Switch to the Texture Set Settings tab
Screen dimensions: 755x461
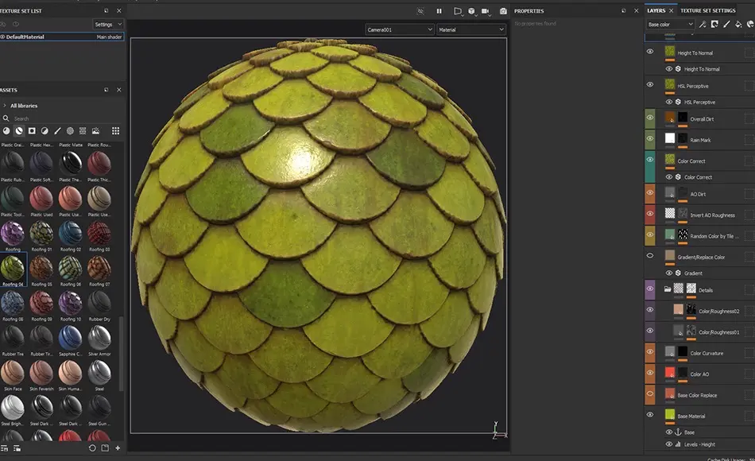[x=708, y=10]
